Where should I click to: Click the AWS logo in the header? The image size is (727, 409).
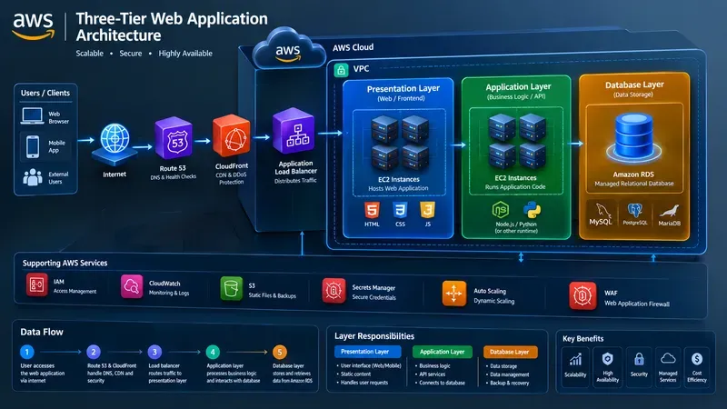coord(34,25)
